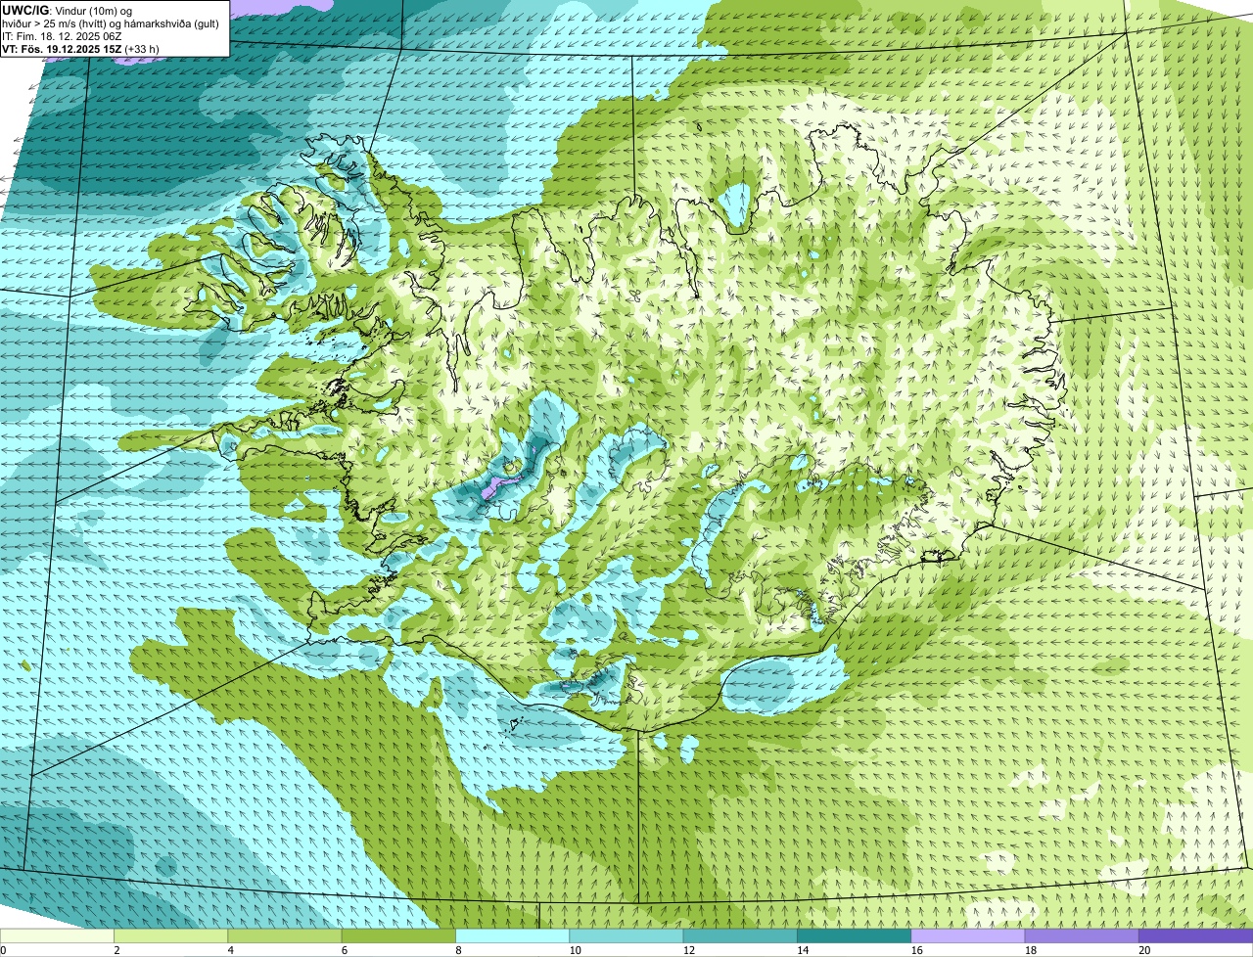
Task: Click the 6–8 m/s olive legend swatch
Action: coord(399,936)
